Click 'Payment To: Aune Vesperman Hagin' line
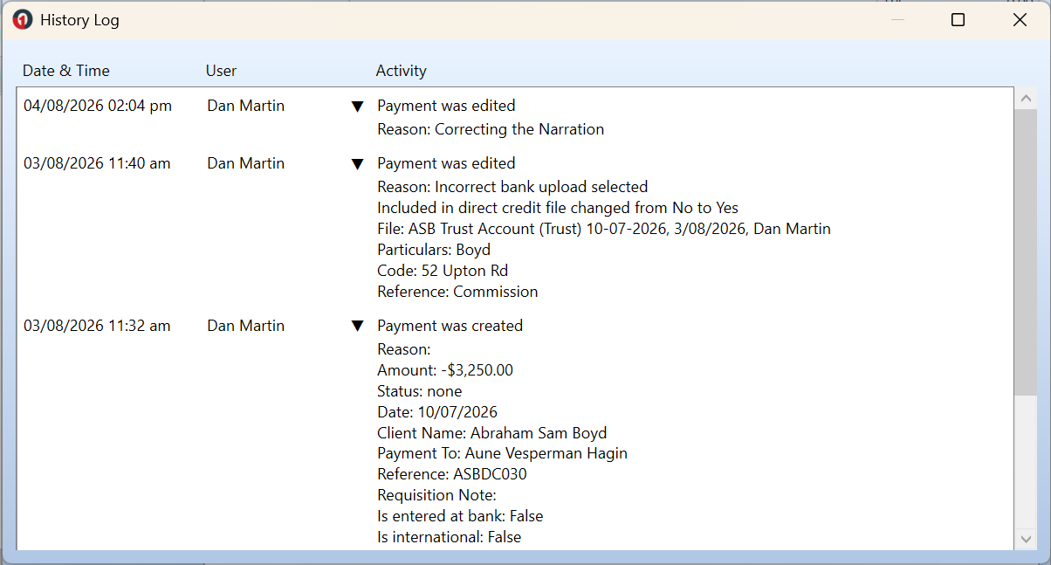 click(x=503, y=453)
